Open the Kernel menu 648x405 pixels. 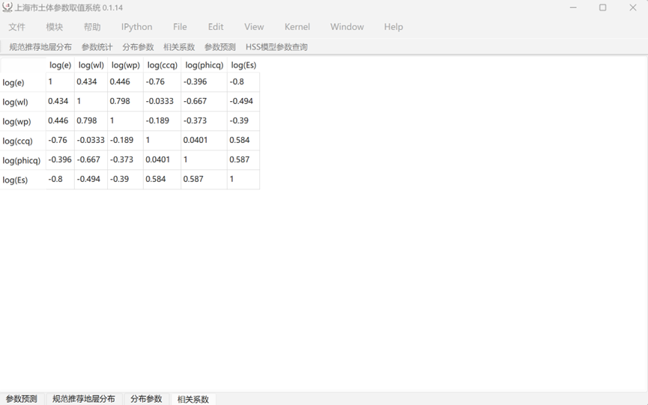[297, 27]
